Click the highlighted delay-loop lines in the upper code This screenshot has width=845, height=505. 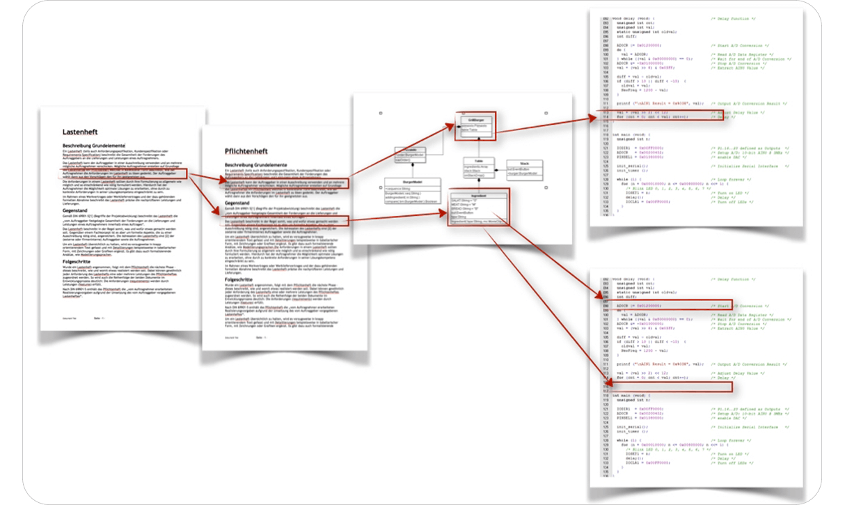[658, 114]
